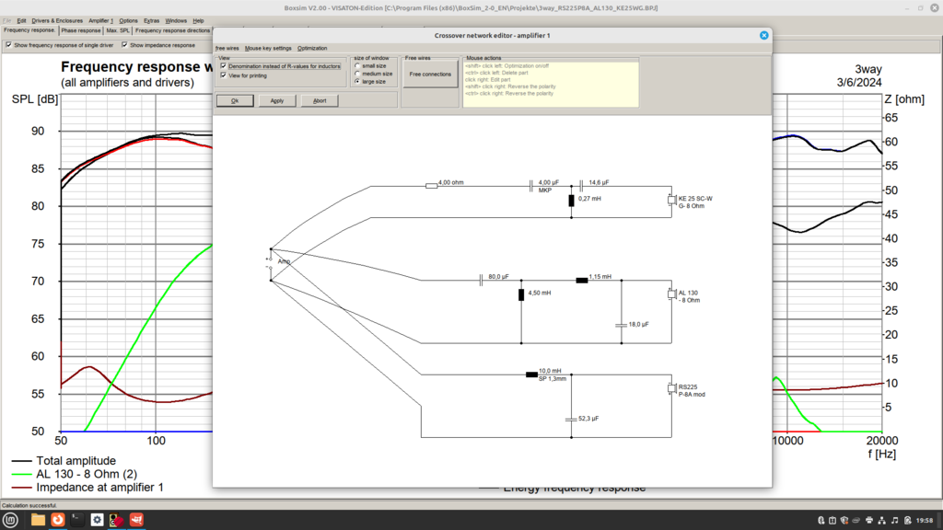Viewport: 943px width, 530px height.
Task: Click the RS225 P-8A mod driver symbol
Action: coord(671,389)
